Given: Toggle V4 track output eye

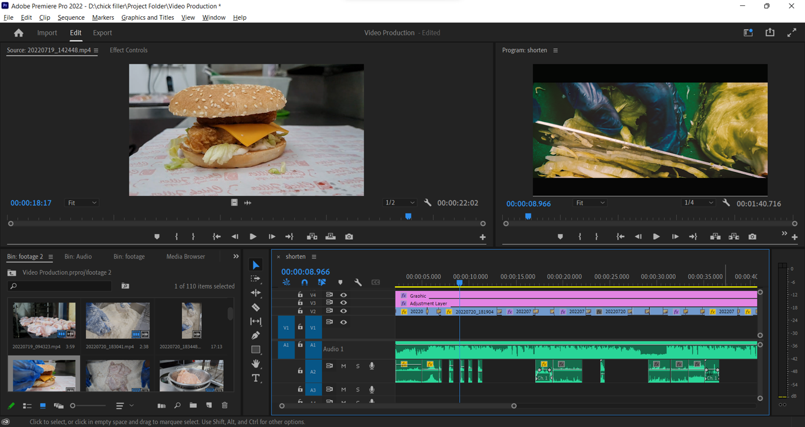Looking at the screenshot, I should coord(343,295).
